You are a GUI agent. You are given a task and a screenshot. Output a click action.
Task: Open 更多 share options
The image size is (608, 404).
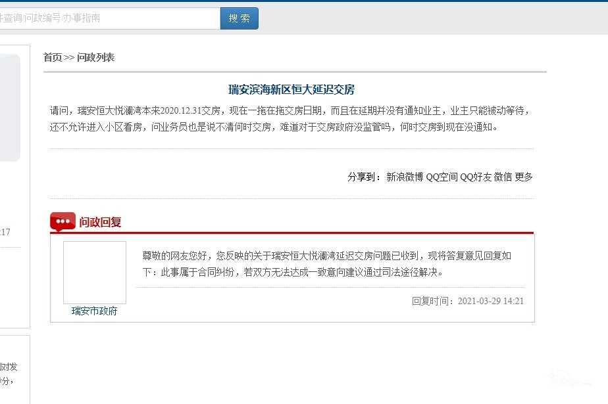pyautogui.click(x=524, y=177)
